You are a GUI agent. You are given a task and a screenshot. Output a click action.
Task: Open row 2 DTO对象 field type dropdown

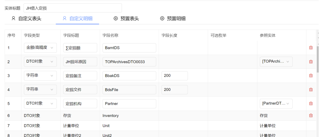point(40,62)
